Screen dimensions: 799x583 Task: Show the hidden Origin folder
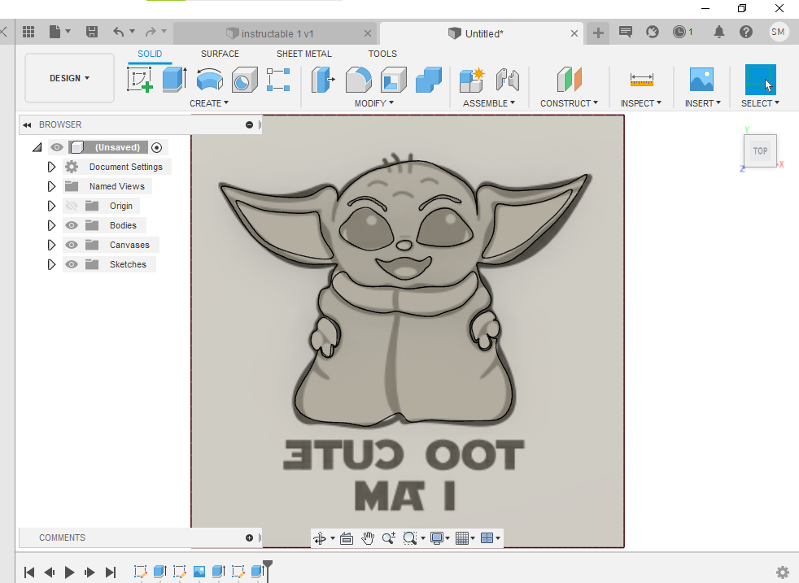pos(72,206)
